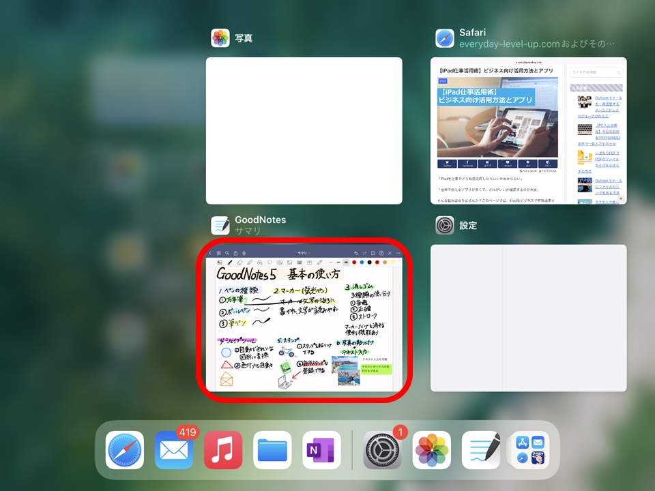Pick the black pen color in GoodNotes
Screen dimensions: 655x491
pos(369,263)
